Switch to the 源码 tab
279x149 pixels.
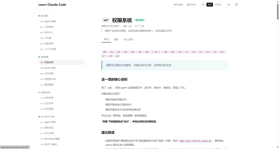[x=117, y=39]
